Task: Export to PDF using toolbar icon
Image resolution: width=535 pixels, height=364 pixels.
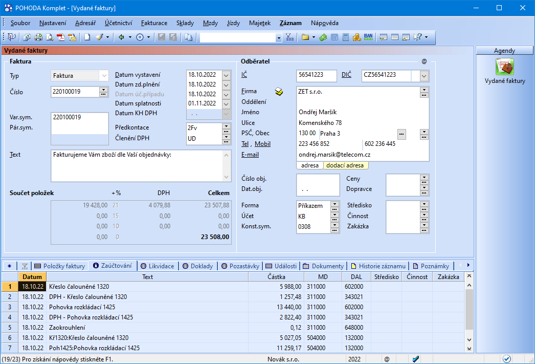Action: [61, 37]
